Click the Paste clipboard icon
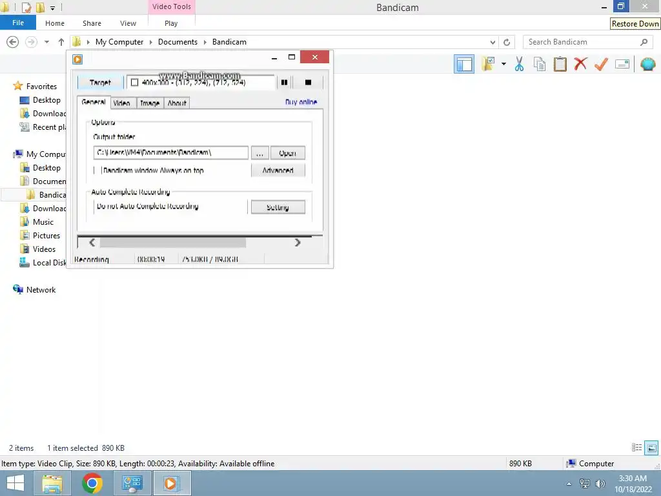 [x=560, y=64]
